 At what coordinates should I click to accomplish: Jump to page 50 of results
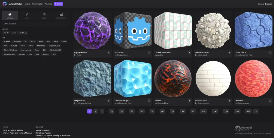coord(152,111)
